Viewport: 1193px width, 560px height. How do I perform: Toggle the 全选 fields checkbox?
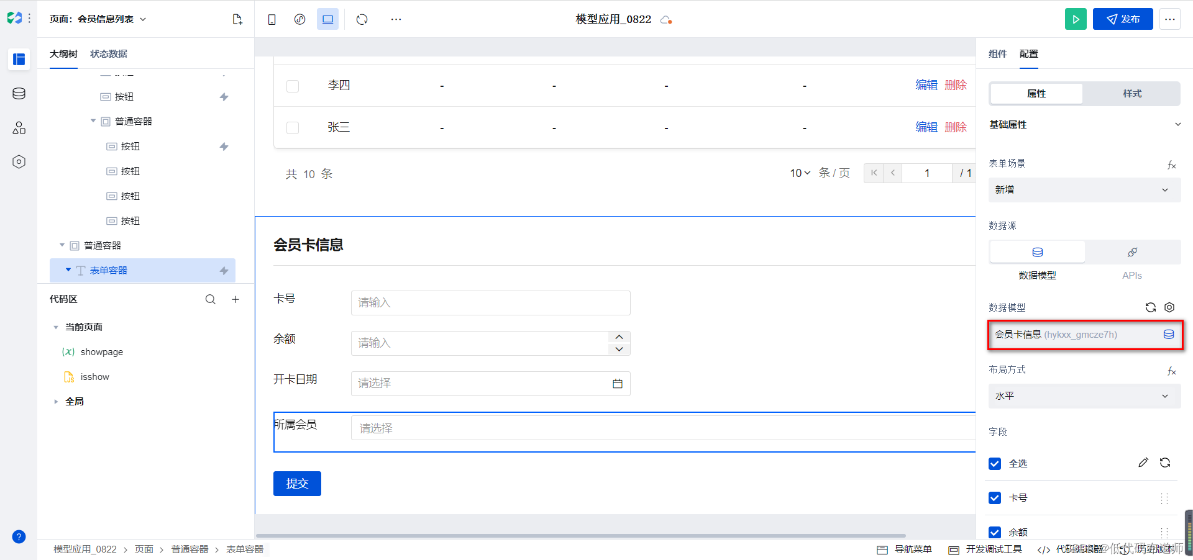(995, 464)
